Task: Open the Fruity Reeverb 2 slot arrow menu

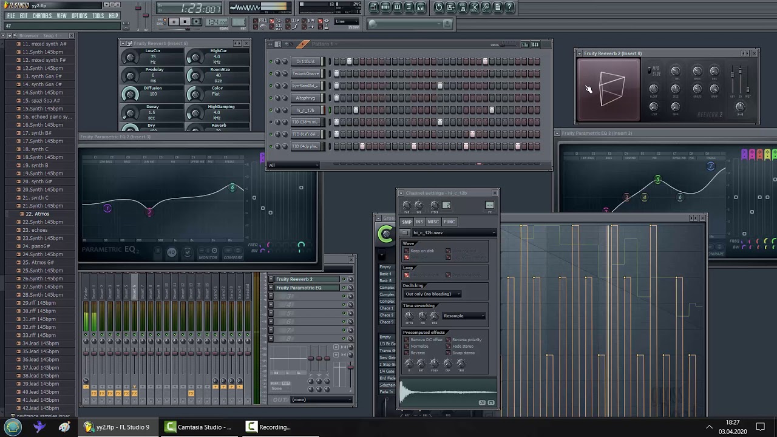Action: tap(271, 279)
